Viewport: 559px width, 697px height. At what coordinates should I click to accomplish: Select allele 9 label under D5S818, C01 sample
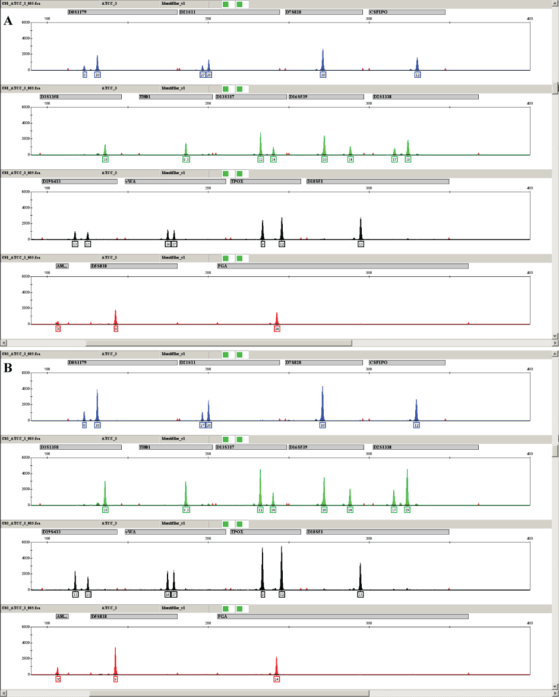tap(115, 329)
